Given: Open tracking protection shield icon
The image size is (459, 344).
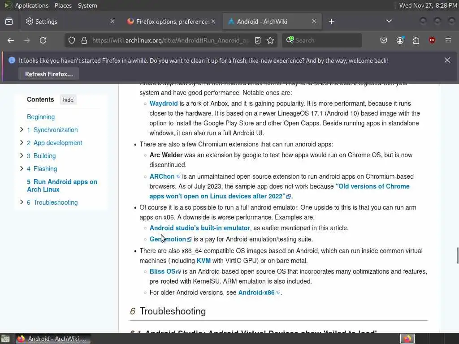Looking at the screenshot, I should [x=72, y=40].
